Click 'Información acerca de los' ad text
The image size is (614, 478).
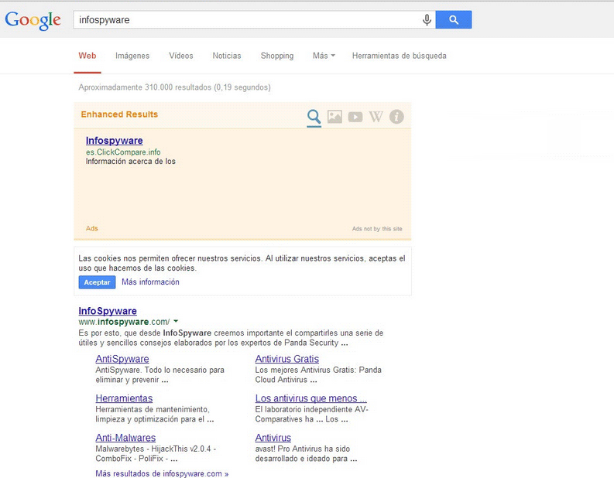[131, 161]
